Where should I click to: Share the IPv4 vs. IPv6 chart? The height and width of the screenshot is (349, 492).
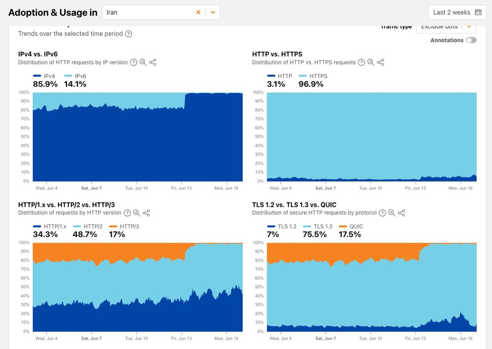[153, 63]
